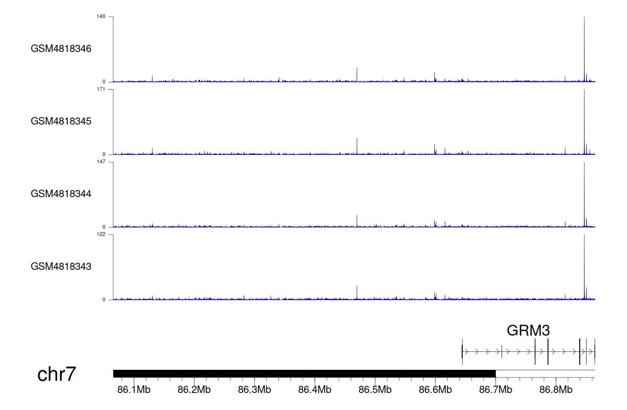Select the 86.3Mb coordinate label
627x410 pixels.
pyautogui.click(x=254, y=389)
